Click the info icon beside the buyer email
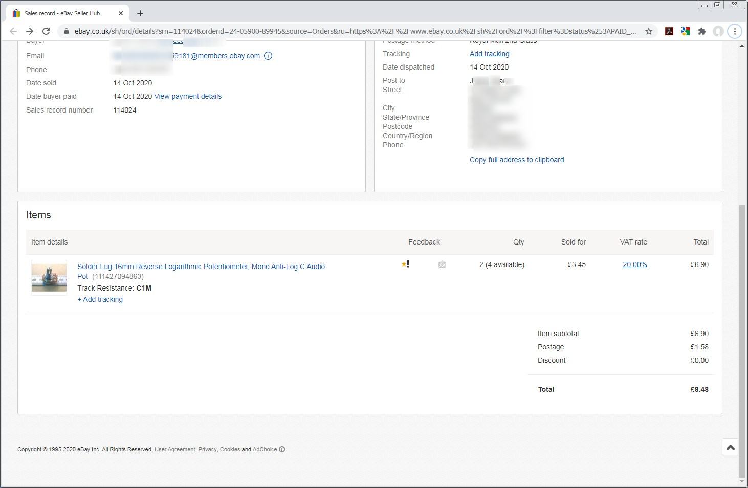Screen dimensions: 748x488 tap(268, 56)
